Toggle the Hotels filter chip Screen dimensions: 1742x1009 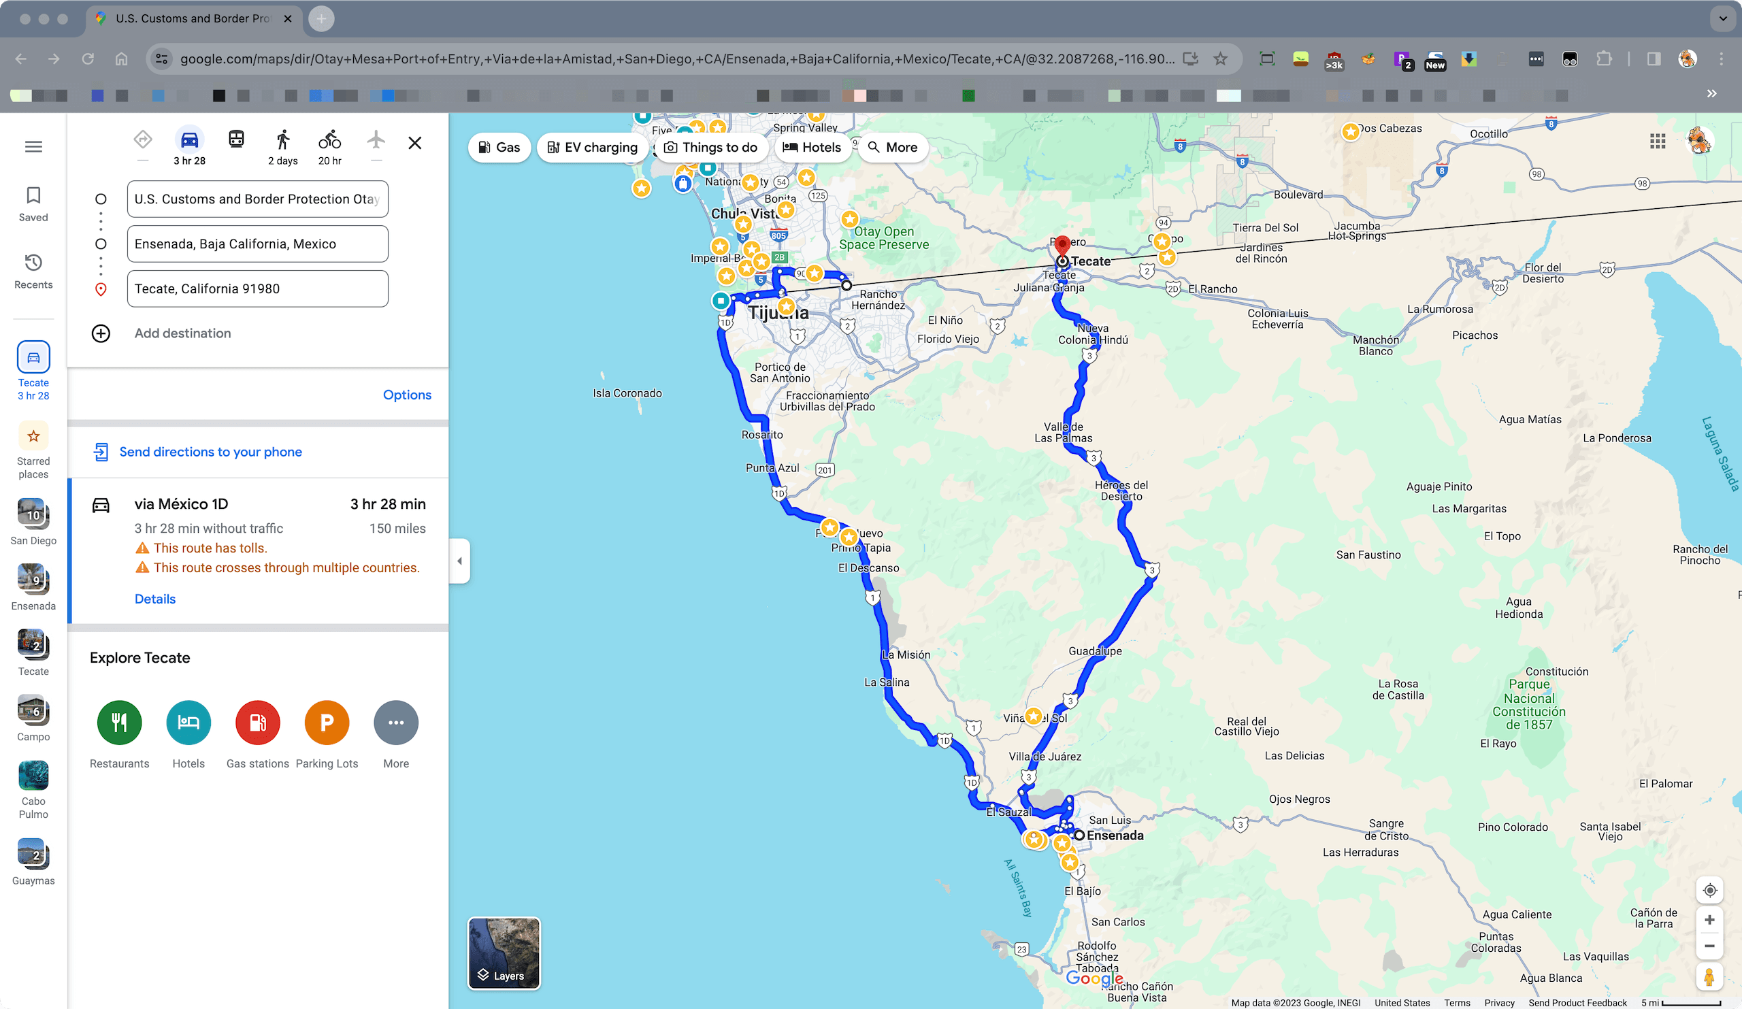coord(812,147)
